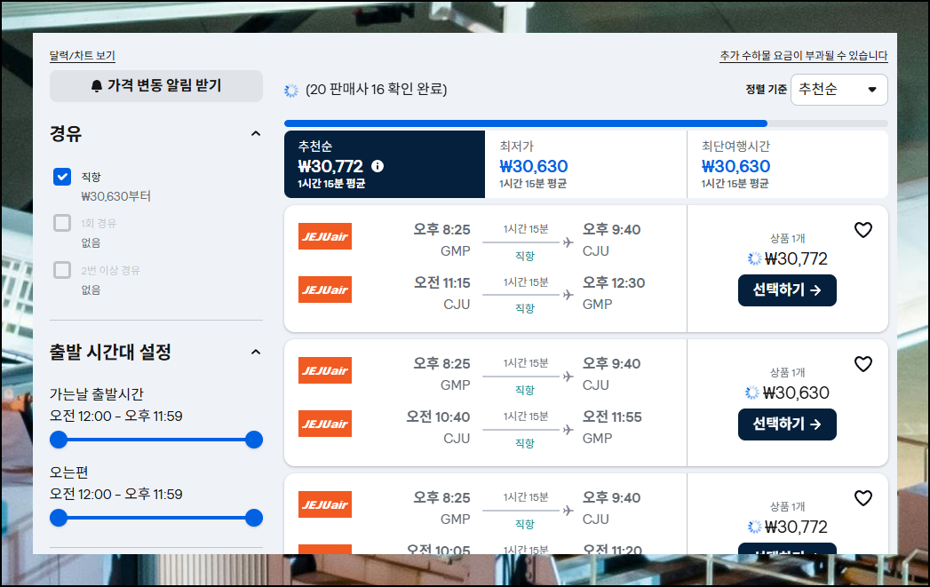The width and height of the screenshot is (930, 587).
Task: Collapse the 출발 시간대 설정 section
Action: click(x=256, y=353)
